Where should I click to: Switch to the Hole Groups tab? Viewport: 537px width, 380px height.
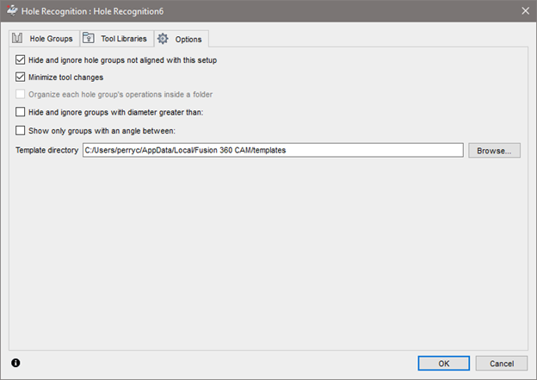tap(44, 39)
